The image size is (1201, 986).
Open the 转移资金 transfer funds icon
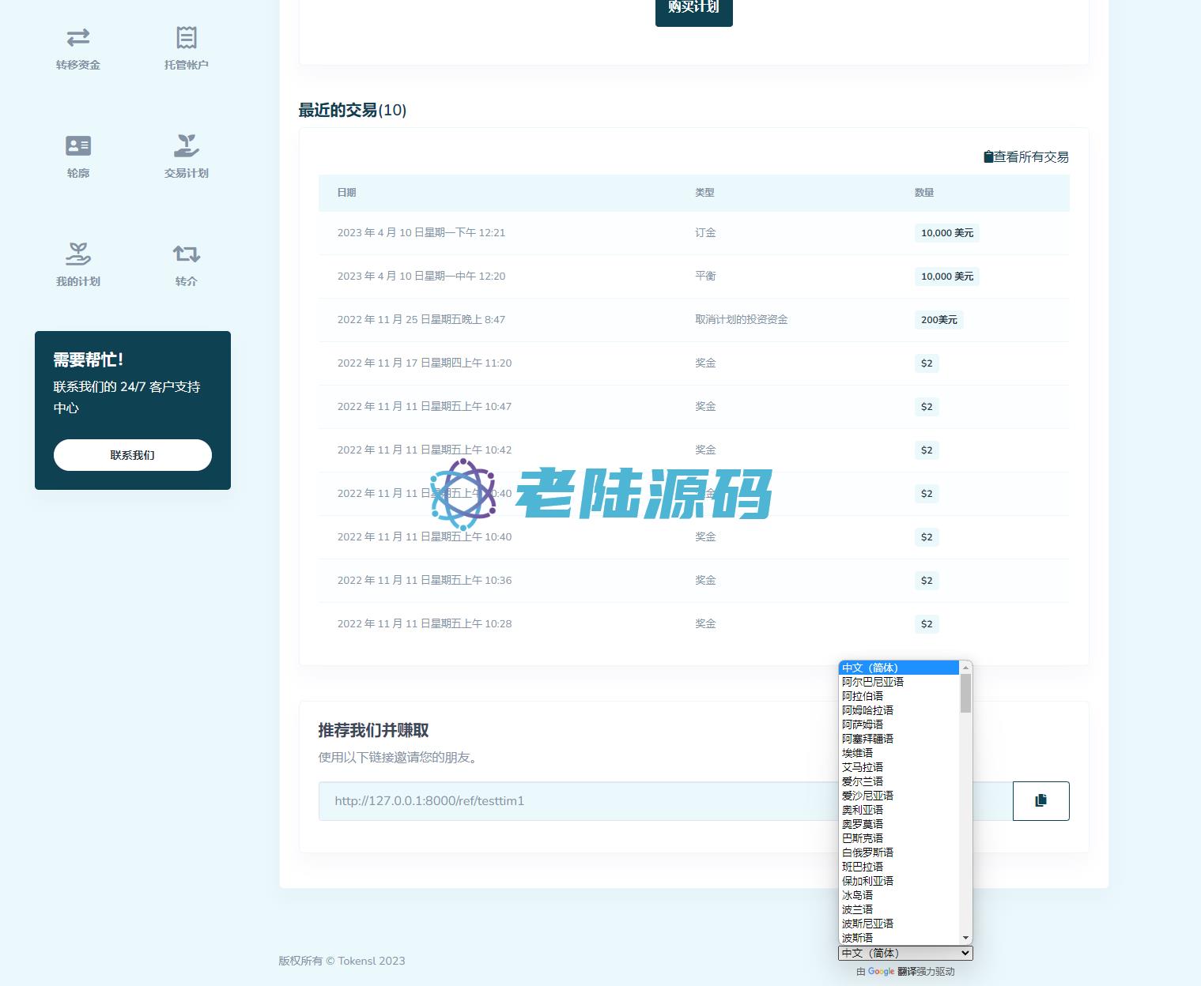point(78,38)
